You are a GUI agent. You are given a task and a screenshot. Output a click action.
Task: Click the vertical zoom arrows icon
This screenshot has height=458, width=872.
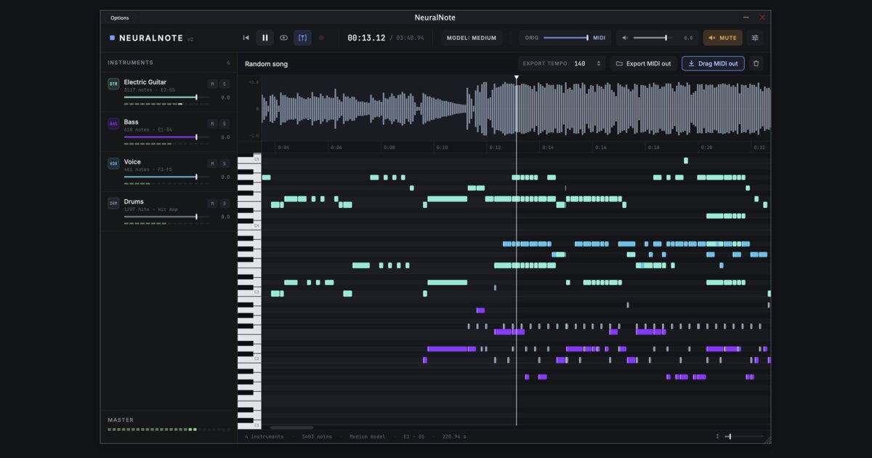coord(718,436)
